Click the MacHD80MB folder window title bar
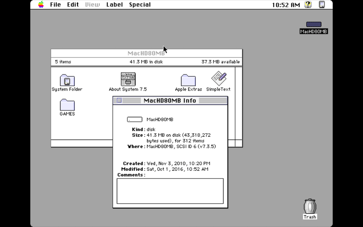The image size is (363, 227). coord(147,53)
